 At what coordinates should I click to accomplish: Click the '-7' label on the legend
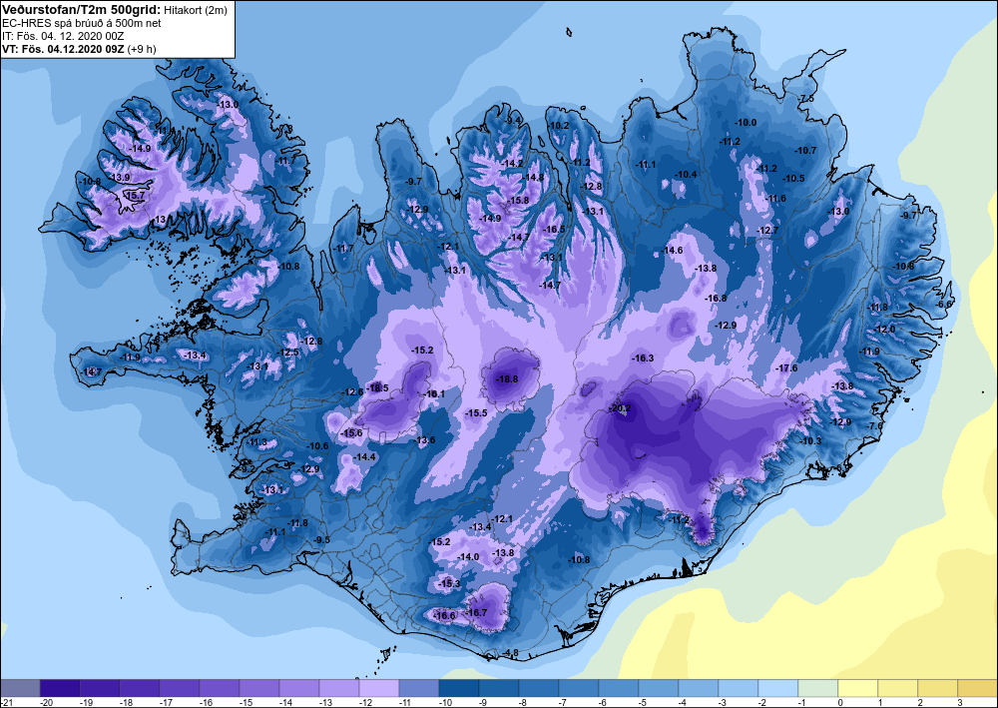(561, 702)
